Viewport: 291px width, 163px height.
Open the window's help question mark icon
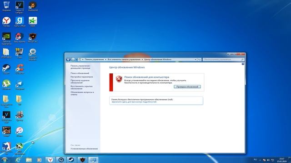[x=243, y=64]
